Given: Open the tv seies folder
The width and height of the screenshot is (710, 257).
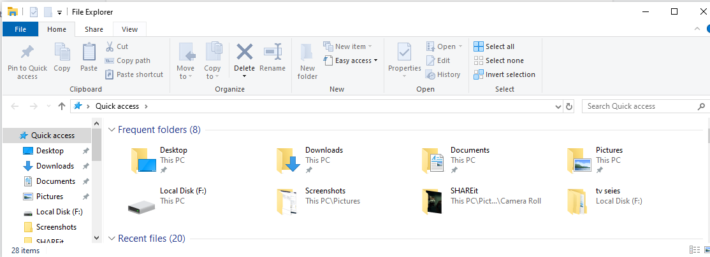Looking at the screenshot, I should coord(605,200).
